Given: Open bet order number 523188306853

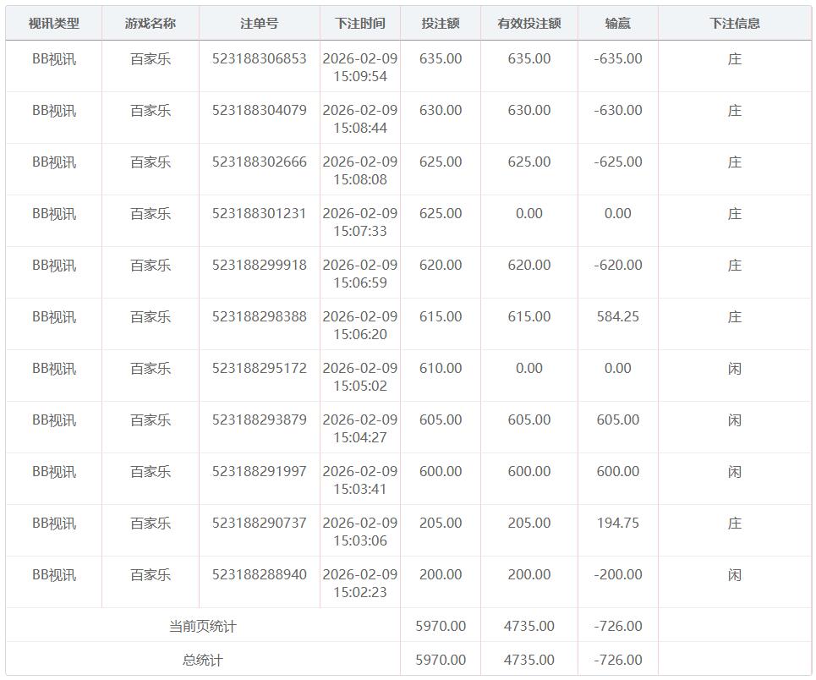Looking at the screenshot, I should tap(259, 59).
